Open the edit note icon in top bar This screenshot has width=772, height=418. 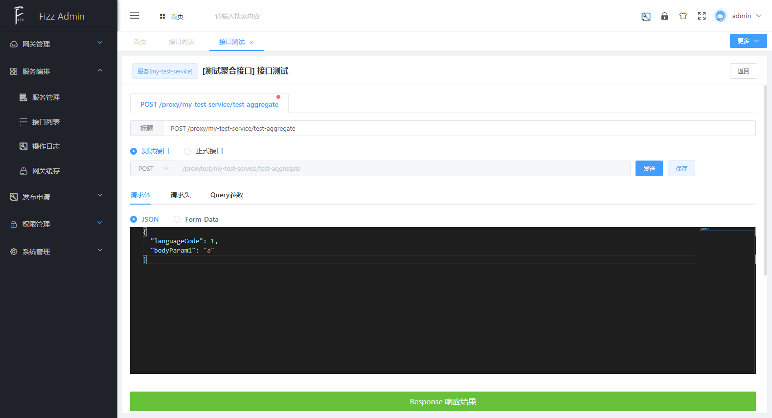(x=646, y=16)
